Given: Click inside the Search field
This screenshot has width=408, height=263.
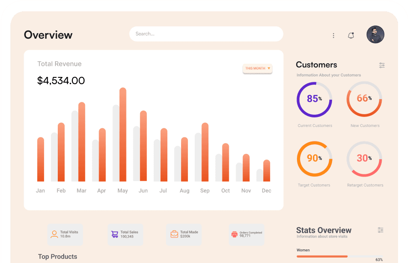Looking at the screenshot, I should (206, 34).
